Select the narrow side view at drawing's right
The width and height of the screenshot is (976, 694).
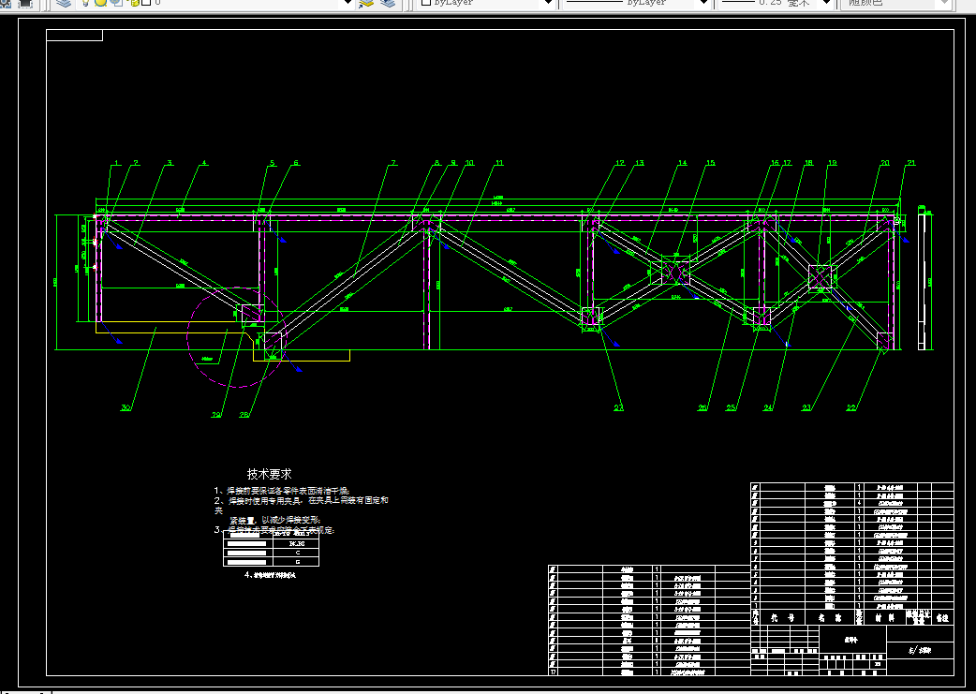coord(922,281)
